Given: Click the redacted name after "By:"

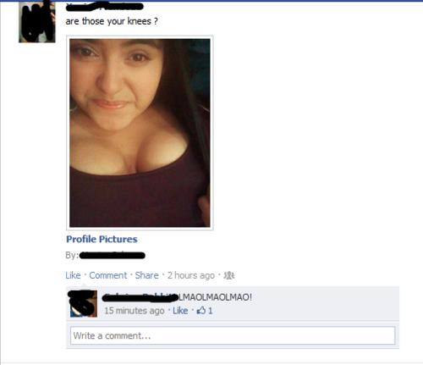Looking at the screenshot, I should click(x=113, y=256).
